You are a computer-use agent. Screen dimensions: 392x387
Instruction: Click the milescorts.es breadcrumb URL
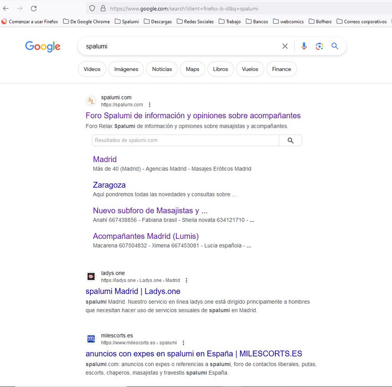tap(139, 343)
